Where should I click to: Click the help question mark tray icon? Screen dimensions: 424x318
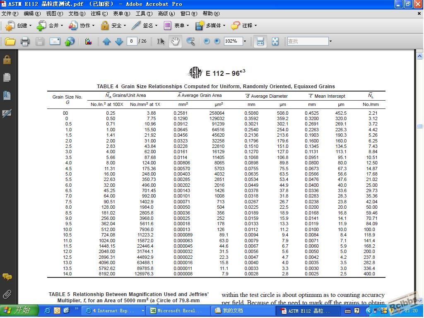coord(357,311)
